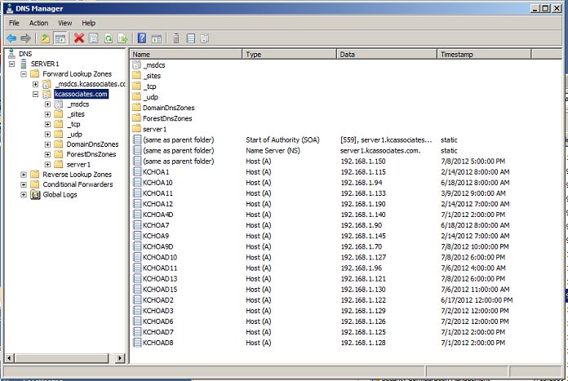
Task: Select the _sites folder in list
Action: 147,76
